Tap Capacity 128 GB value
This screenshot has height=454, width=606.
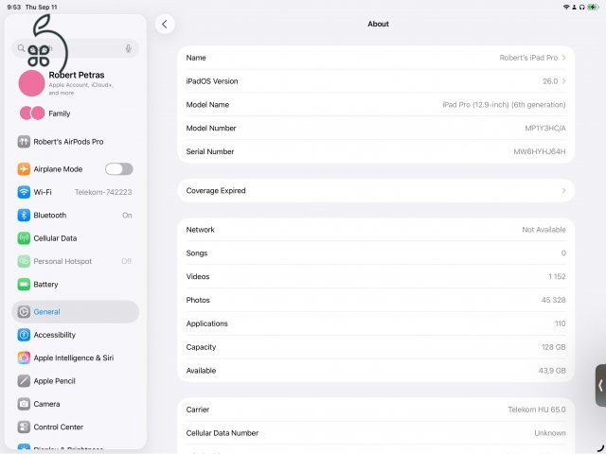[553, 347]
